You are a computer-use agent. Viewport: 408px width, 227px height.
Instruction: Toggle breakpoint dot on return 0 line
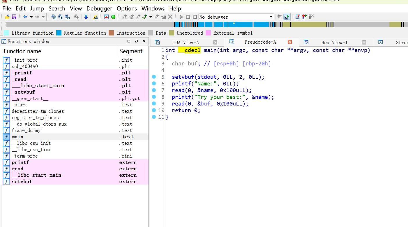[154, 110]
